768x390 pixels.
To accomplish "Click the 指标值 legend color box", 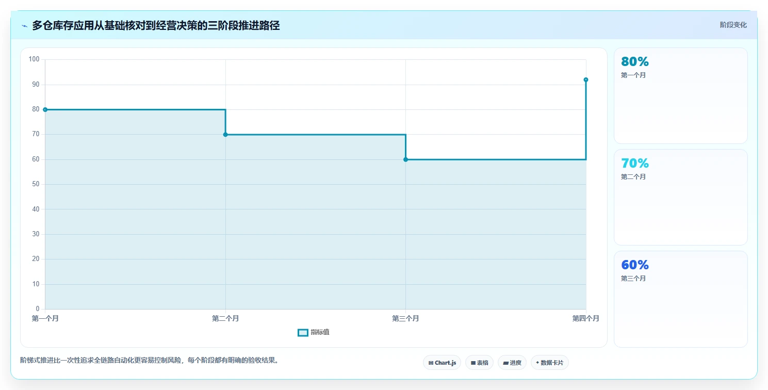I will 303,332.
